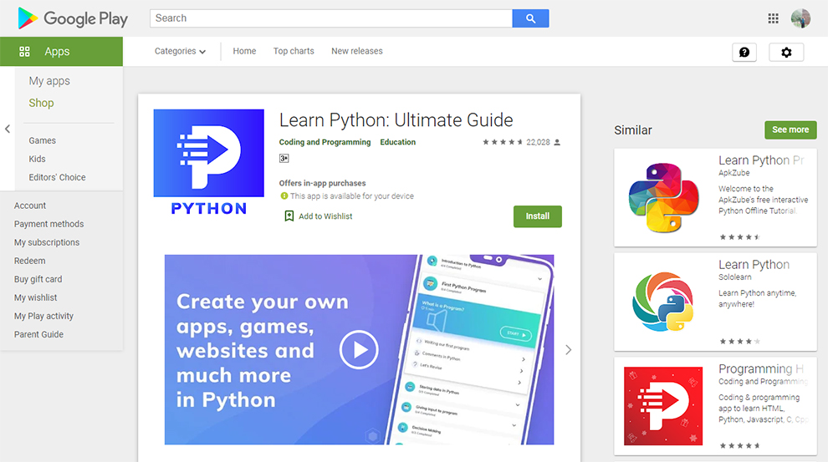Image resolution: width=828 pixels, height=462 pixels.
Task: Click the reviewer count person icon
Action: coord(557,142)
